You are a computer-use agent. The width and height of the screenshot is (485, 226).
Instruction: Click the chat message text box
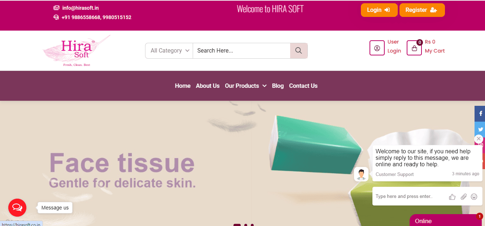tap(410, 196)
